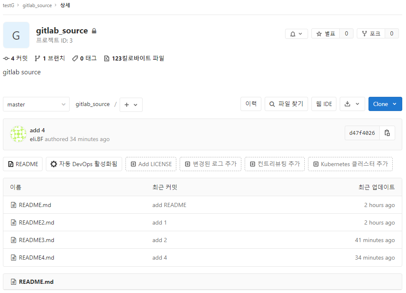Click the README.md preview header link
The height and width of the screenshot is (293, 406).
click(36, 282)
